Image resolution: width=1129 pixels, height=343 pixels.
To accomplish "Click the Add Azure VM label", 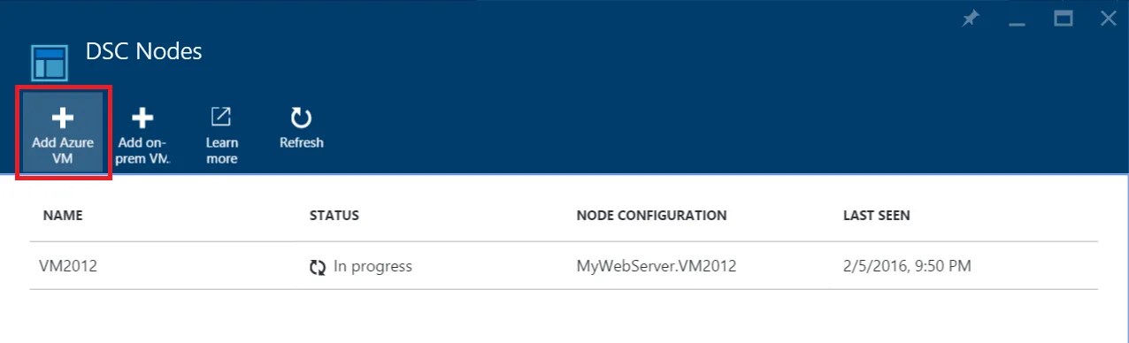I will coord(62,150).
